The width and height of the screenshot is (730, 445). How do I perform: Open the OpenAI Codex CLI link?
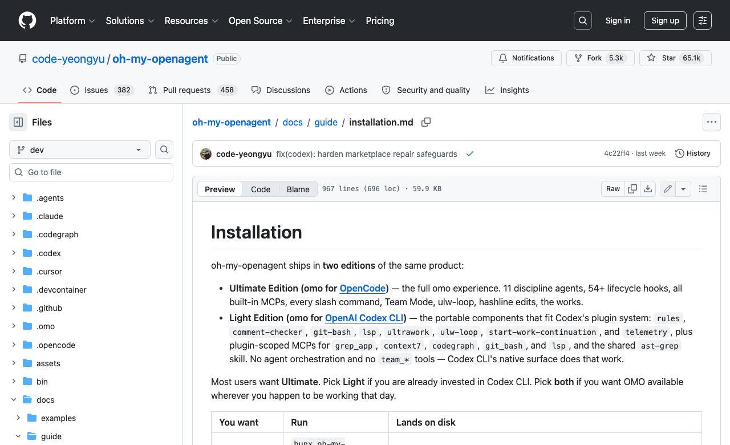coord(364,318)
